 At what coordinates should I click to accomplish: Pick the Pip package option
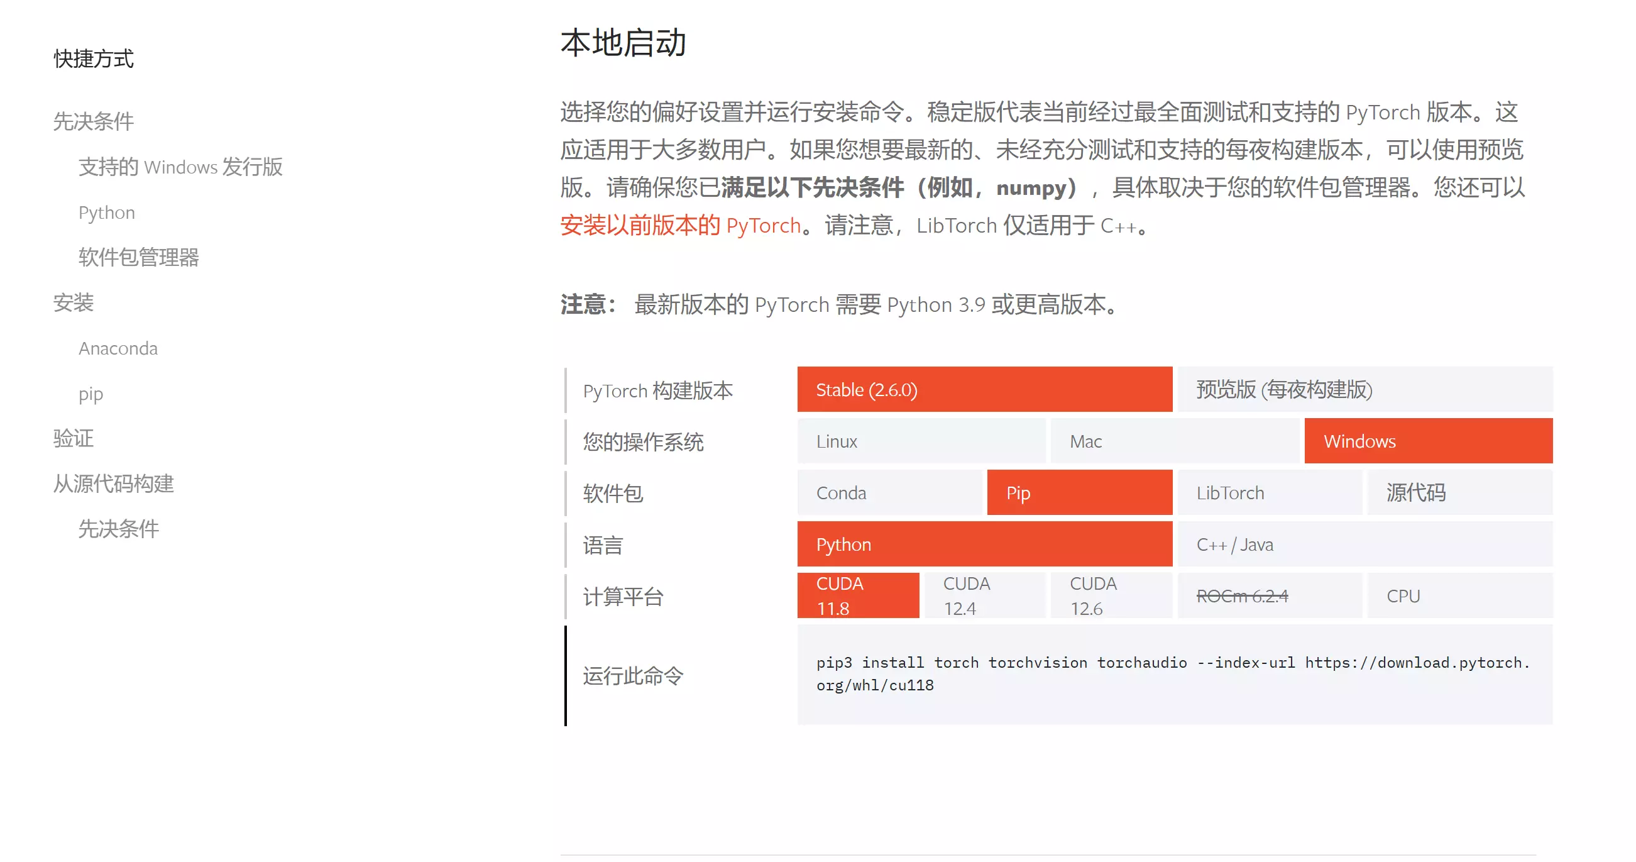tap(1079, 492)
